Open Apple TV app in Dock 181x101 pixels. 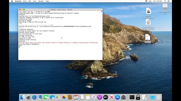click(105, 97)
